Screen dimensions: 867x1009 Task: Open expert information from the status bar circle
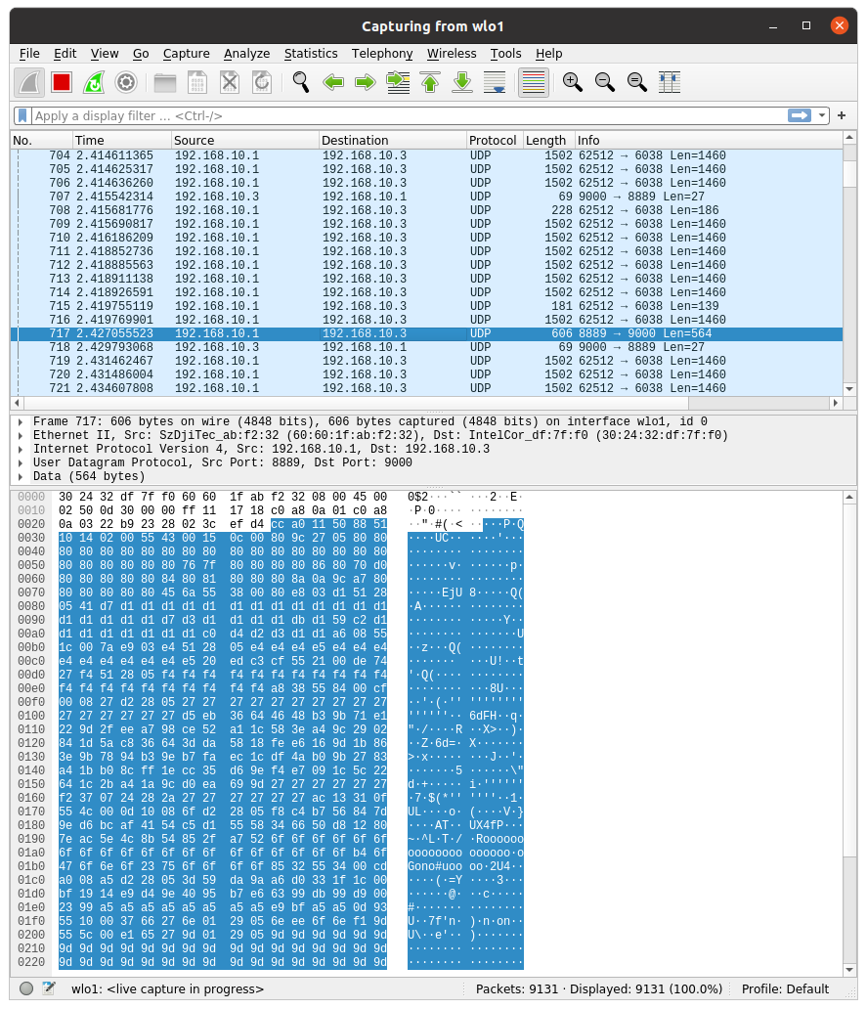26,988
